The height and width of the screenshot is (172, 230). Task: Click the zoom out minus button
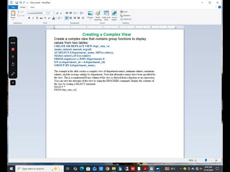(x=195, y=161)
